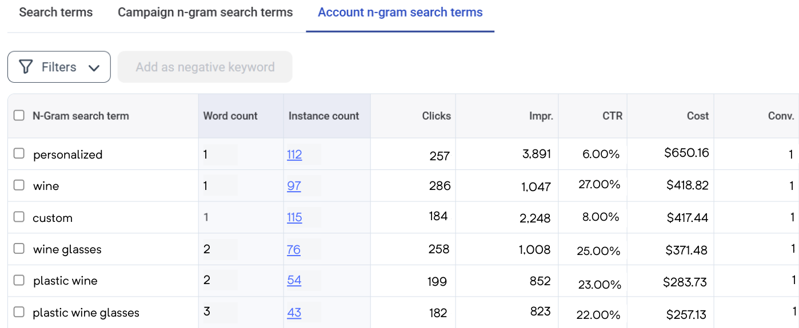The image size is (799, 328).
Task: Switch to the Search terms tab
Action: 56,13
